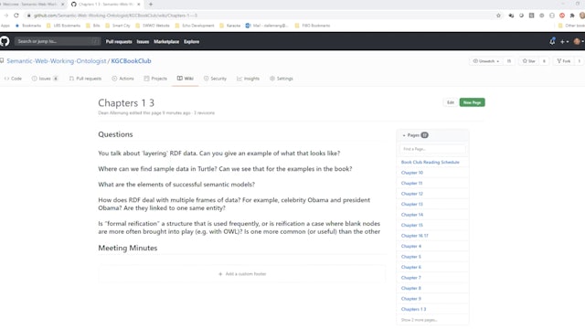Go to the Projects tab

pos(155,79)
